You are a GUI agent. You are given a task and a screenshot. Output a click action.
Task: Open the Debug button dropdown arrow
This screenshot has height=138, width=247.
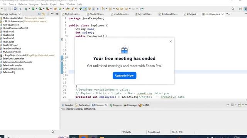(x=29, y=9)
